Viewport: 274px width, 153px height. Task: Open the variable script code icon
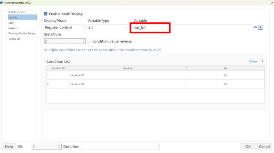255,27
